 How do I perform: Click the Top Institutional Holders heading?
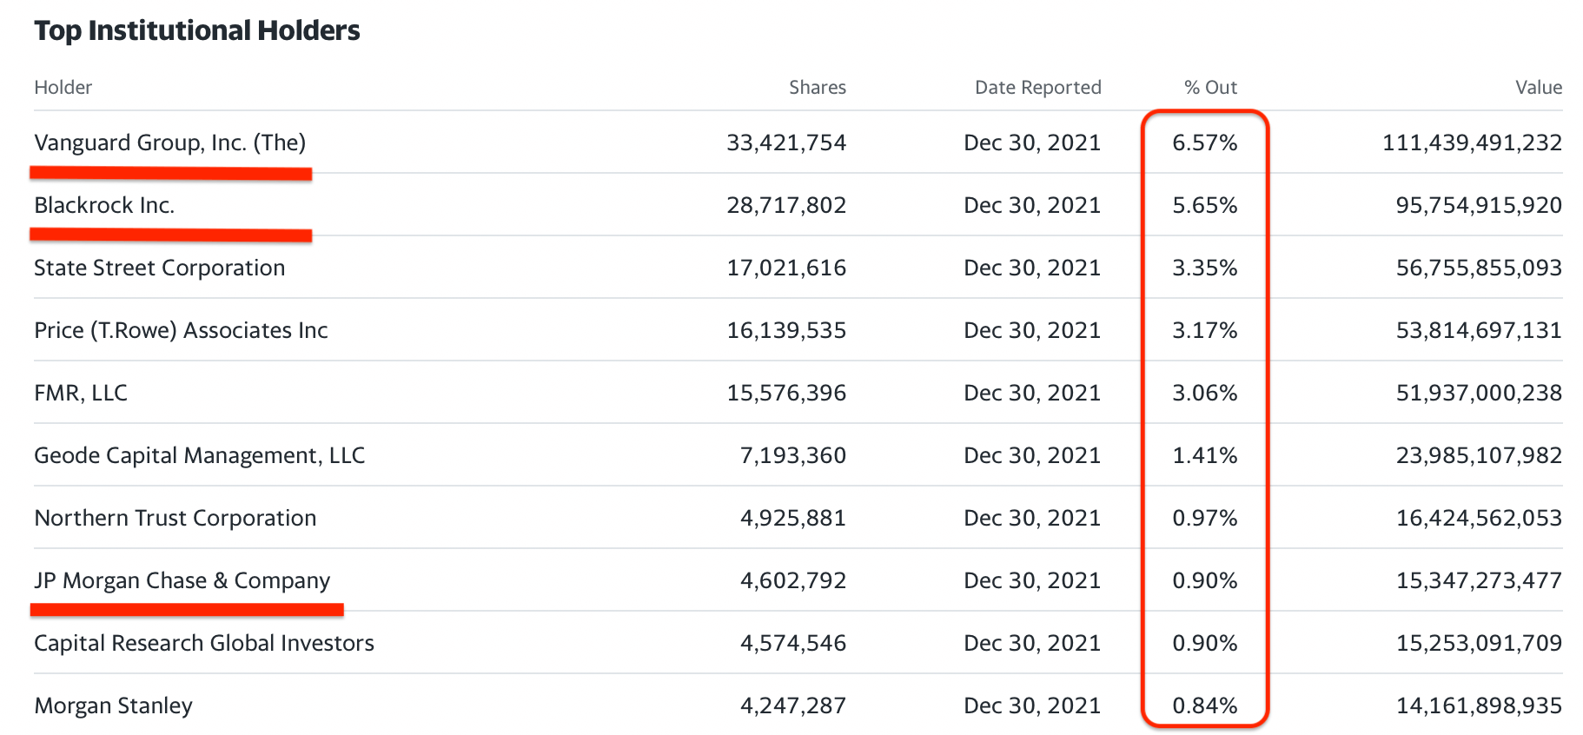(x=197, y=30)
